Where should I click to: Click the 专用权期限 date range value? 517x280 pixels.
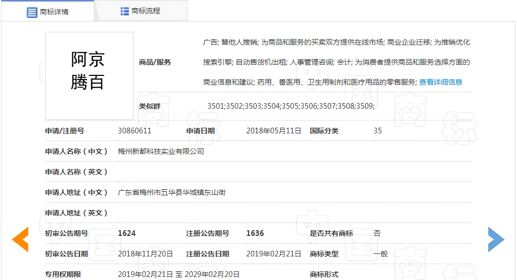pos(179,274)
